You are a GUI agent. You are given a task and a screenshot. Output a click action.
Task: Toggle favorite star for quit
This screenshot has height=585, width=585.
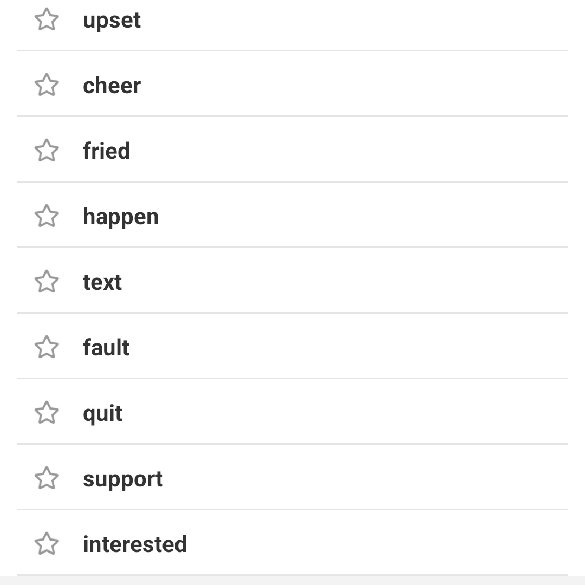(47, 413)
